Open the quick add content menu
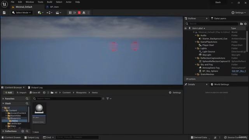The height and width of the screenshot is (140, 249). tap(40, 12)
